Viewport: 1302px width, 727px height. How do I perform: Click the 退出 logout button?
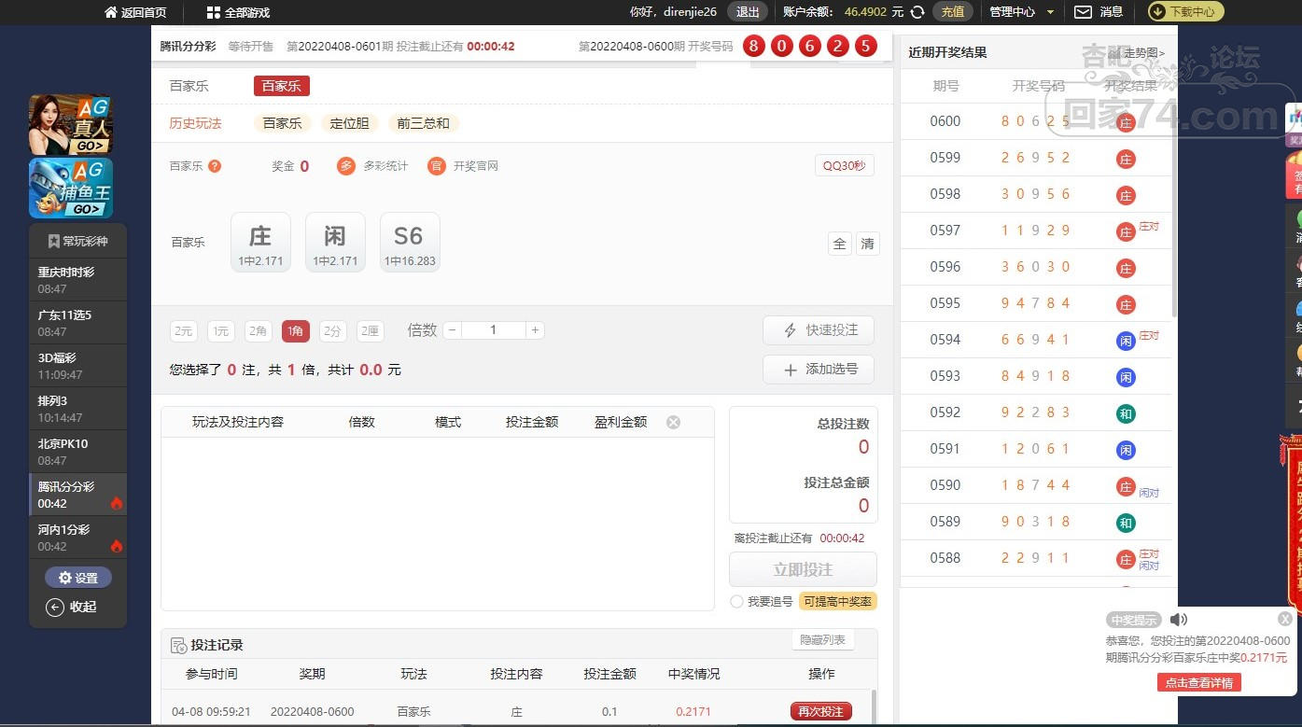point(748,12)
